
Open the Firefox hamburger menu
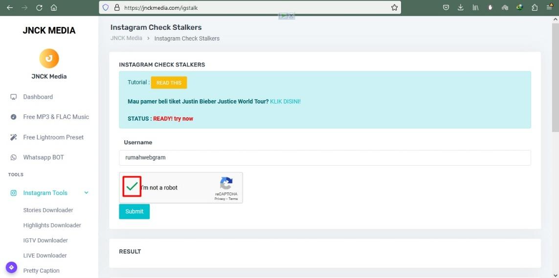pyautogui.click(x=549, y=7)
